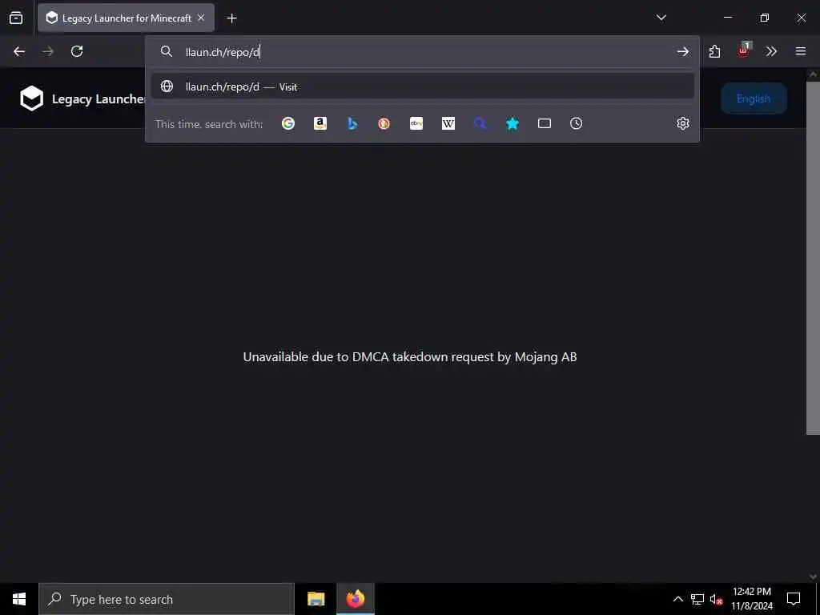Open the Firefox application menu
This screenshot has height=615, width=820.
click(x=800, y=51)
